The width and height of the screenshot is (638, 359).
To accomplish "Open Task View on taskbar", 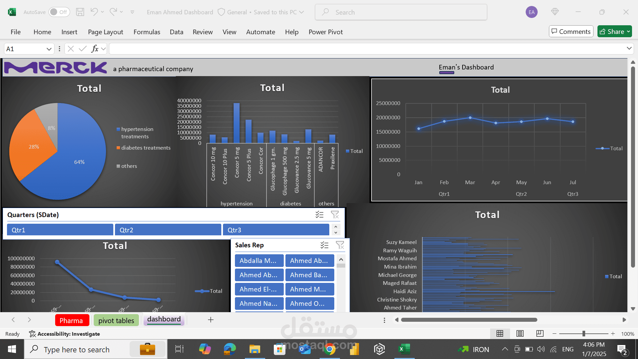I will (179, 349).
